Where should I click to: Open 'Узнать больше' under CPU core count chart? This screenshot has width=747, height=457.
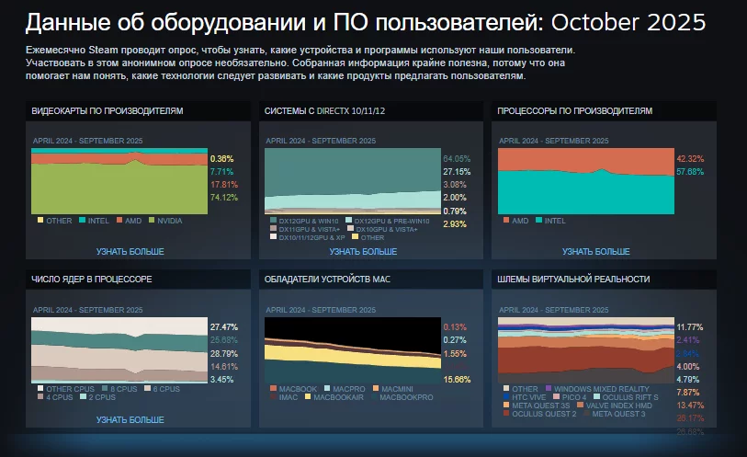(130, 419)
